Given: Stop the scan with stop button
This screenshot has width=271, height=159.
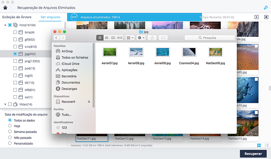Looking at the screenshot, I should point(266,17).
